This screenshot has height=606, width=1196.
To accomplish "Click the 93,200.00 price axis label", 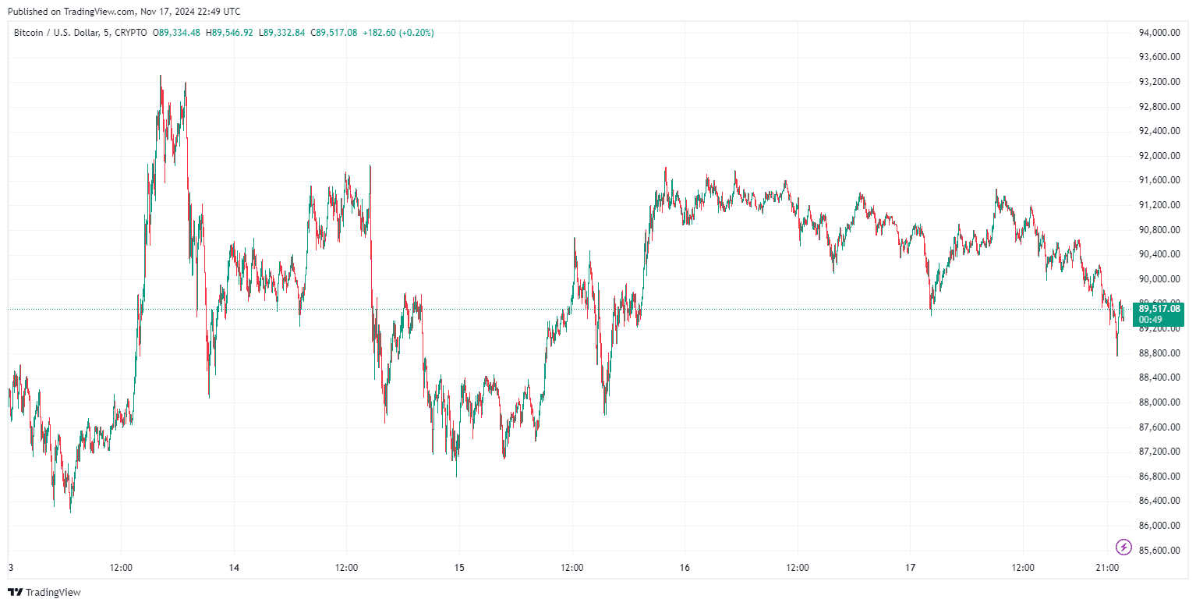I will click(1158, 82).
